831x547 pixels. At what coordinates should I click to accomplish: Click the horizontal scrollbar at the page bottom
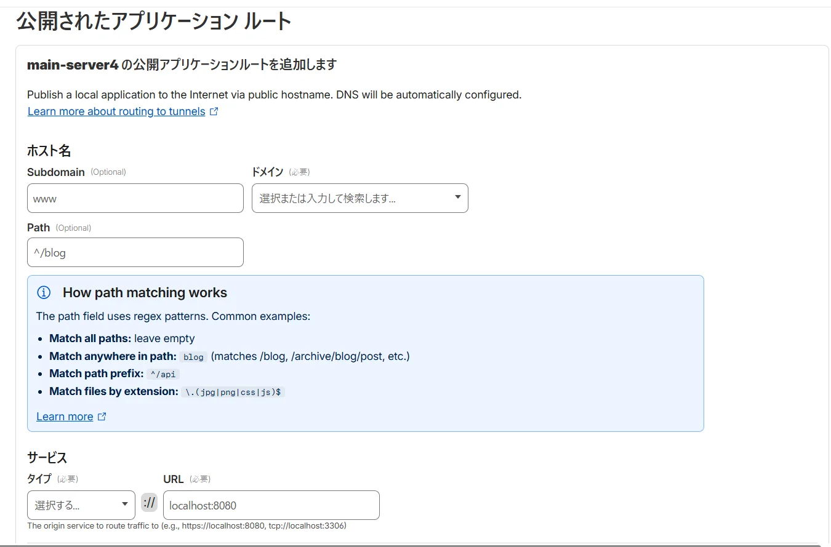[x=415, y=545]
